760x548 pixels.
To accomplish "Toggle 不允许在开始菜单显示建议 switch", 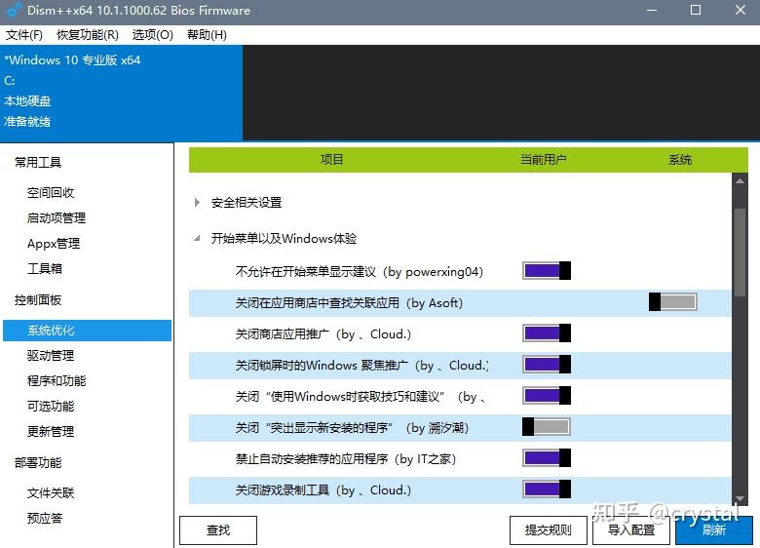I will [547, 271].
